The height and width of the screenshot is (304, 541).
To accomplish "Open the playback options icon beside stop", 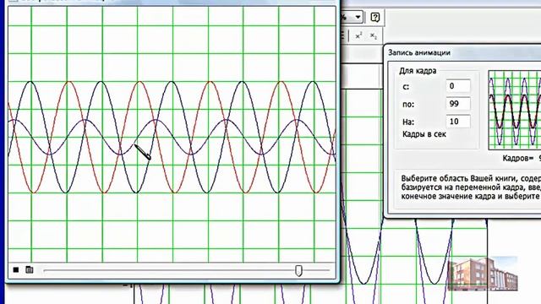I will 30,269.
